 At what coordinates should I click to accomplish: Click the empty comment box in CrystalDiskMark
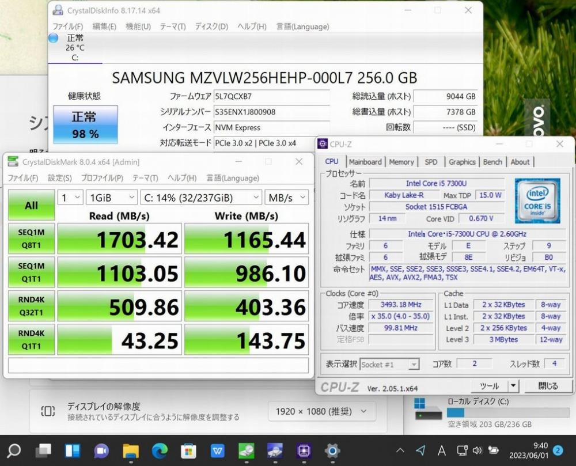tap(158, 365)
